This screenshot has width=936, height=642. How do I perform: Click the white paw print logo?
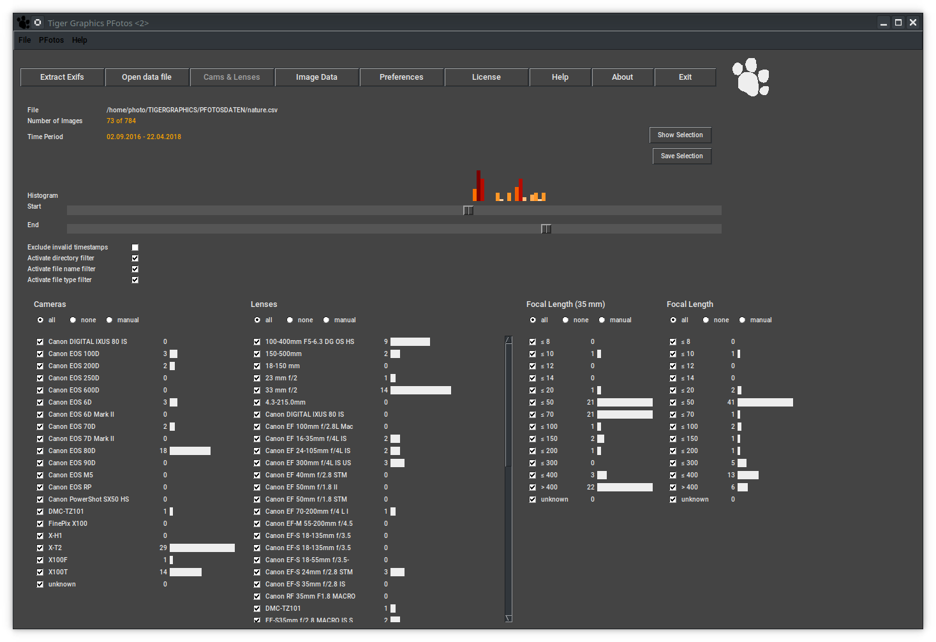(x=750, y=77)
